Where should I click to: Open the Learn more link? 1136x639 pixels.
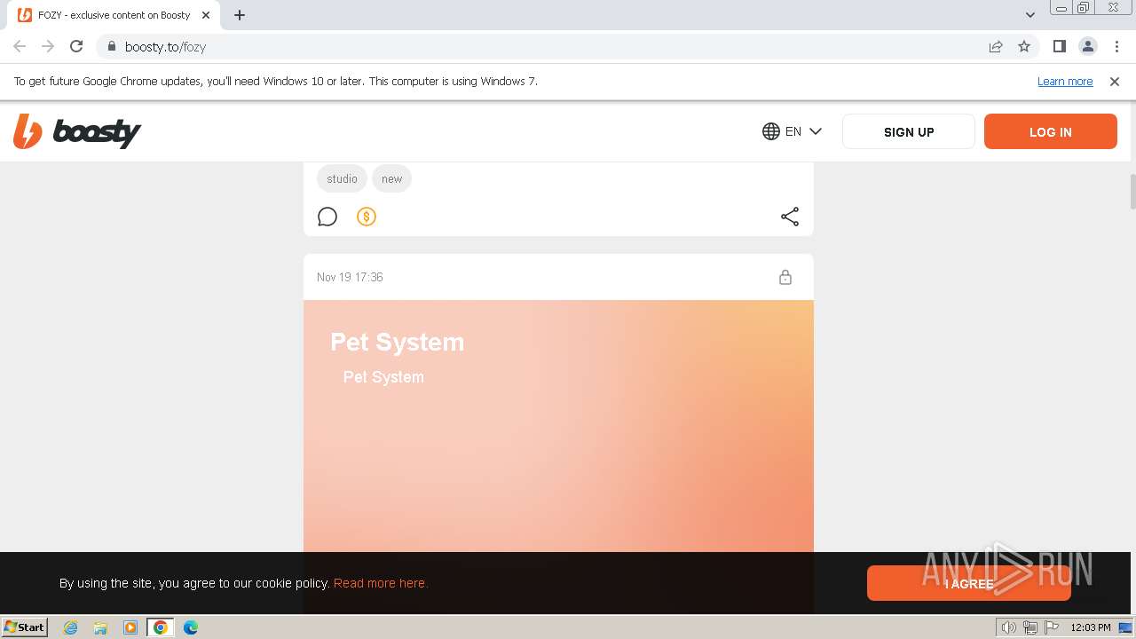(x=1065, y=81)
